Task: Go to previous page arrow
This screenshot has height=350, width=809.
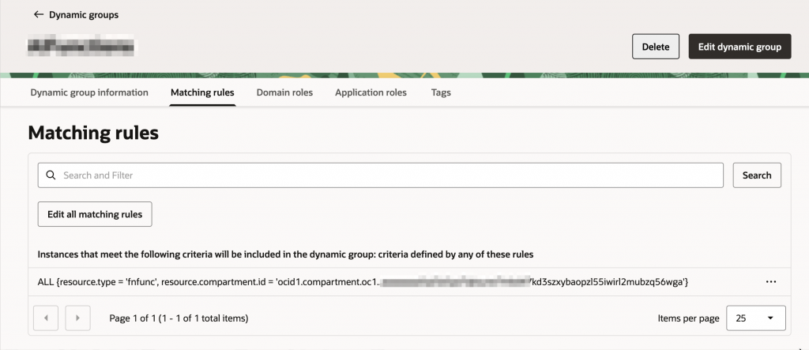Action: 46,318
